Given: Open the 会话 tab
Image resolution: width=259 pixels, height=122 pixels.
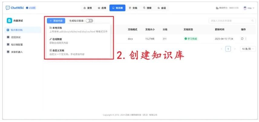Looking at the screenshot, I should pyautogui.click(x=162, y=8).
